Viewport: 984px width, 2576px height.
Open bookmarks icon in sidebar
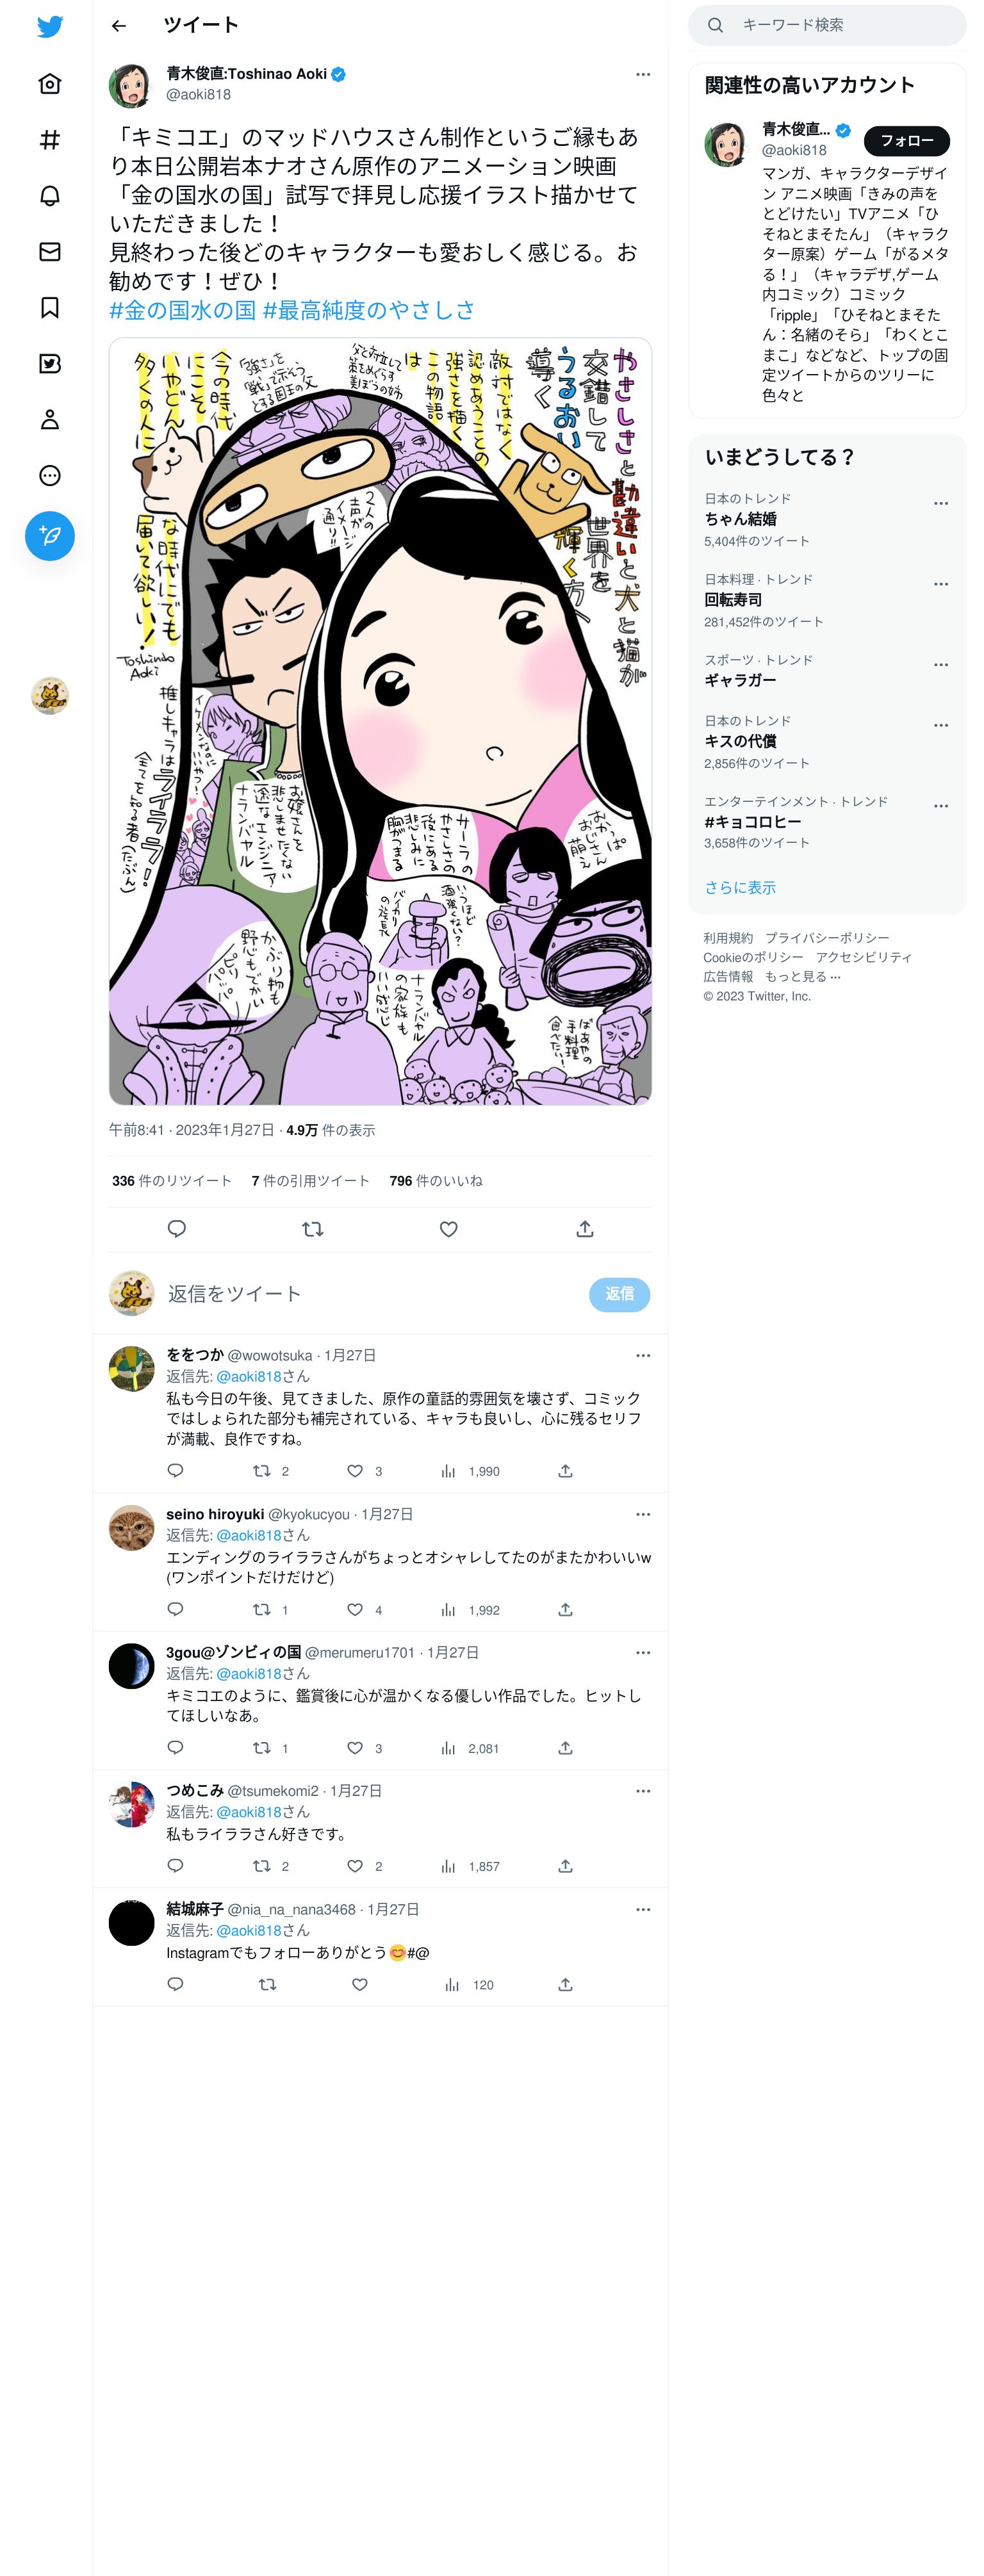50,308
